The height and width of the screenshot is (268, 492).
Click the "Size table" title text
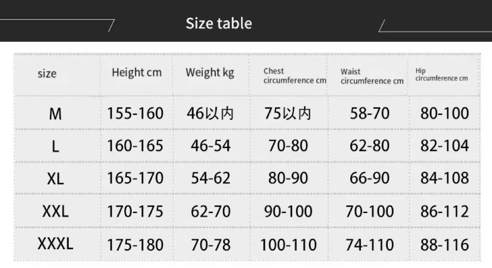point(219,23)
